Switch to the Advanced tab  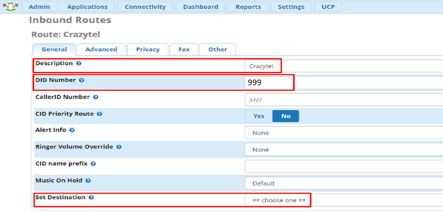pos(101,49)
